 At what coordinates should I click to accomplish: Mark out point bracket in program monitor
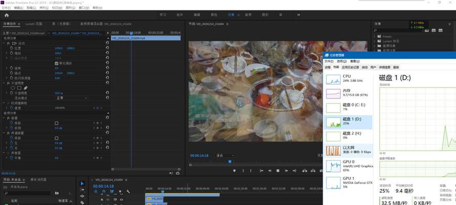click(251, 171)
